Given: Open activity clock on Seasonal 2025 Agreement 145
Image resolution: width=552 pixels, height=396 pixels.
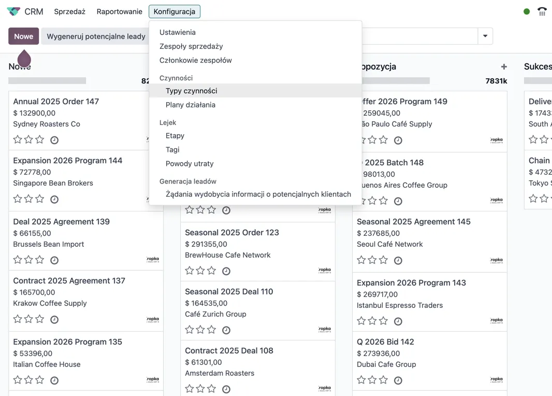Looking at the screenshot, I should (x=398, y=261).
